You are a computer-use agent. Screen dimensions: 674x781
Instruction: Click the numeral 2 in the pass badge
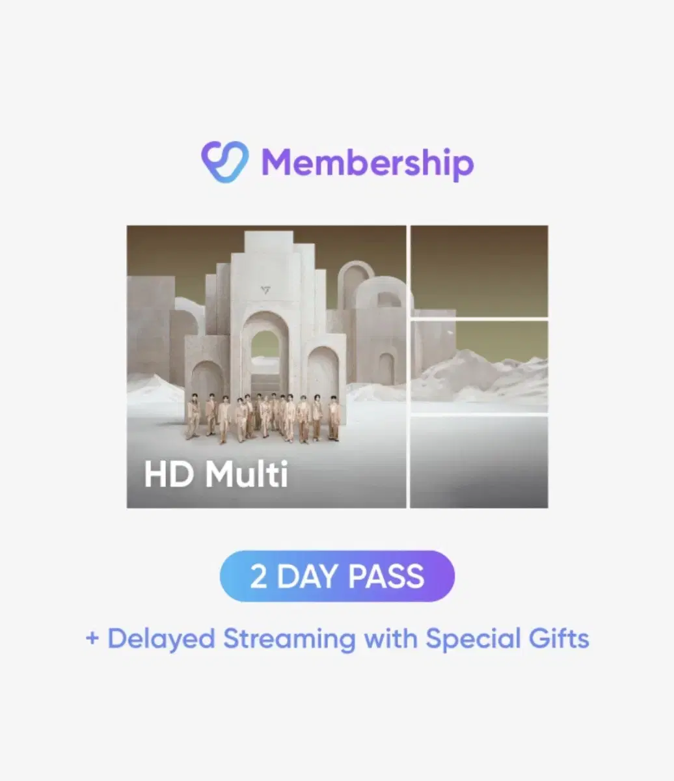click(x=258, y=577)
